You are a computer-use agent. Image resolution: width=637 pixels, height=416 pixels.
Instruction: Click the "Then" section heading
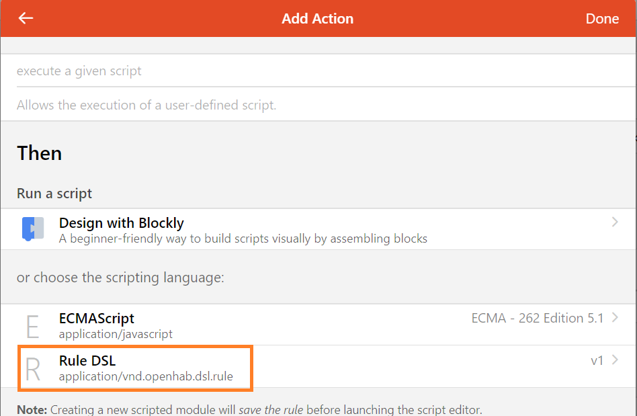tap(40, 153)
